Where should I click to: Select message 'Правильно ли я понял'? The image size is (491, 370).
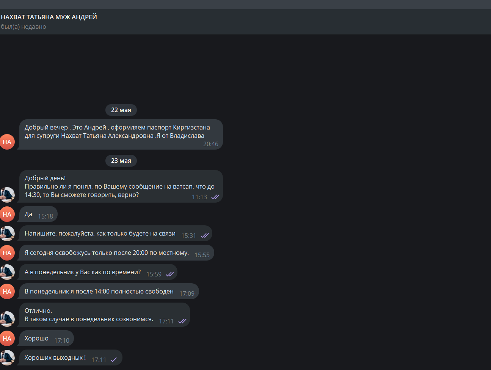tap(121, 186)
